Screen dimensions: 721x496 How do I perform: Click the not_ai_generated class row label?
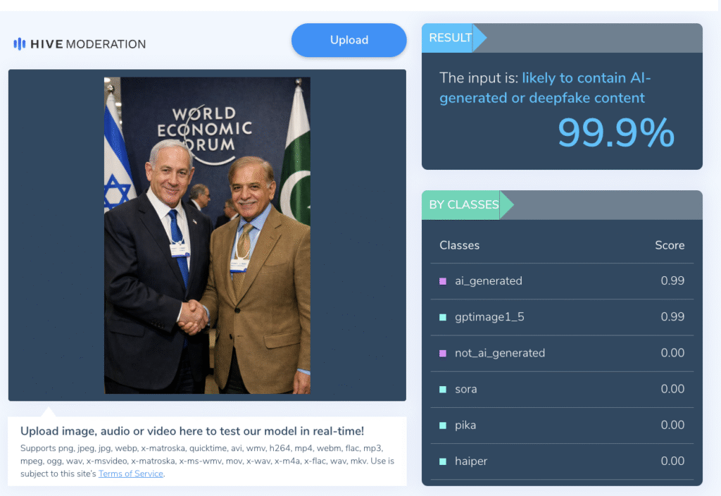(500, 353)
